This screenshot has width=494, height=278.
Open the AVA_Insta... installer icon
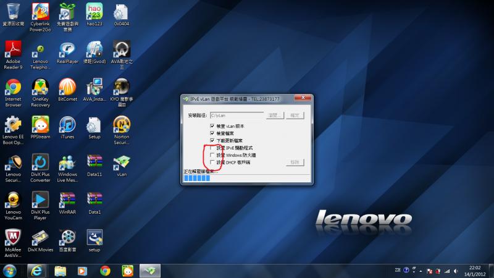tap(94, 90)
